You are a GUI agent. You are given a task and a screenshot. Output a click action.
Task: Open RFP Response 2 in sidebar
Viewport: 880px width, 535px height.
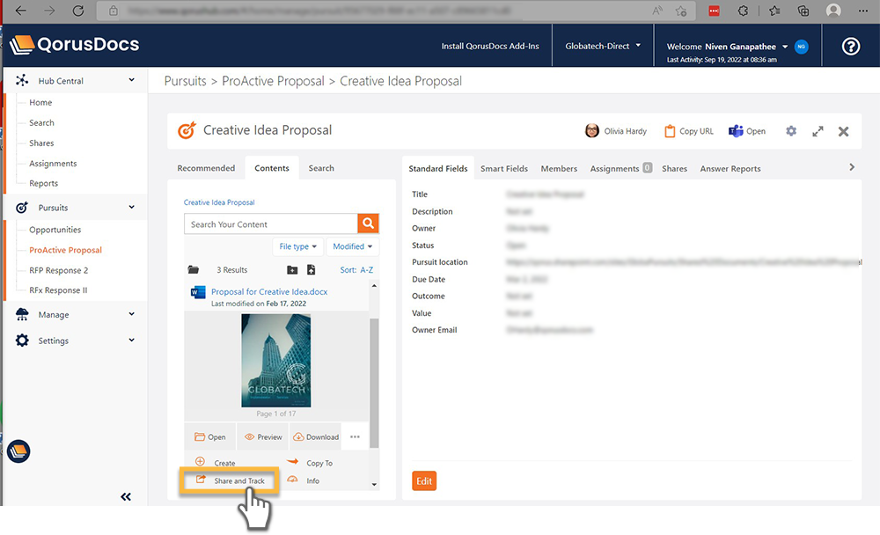point(58,270)
